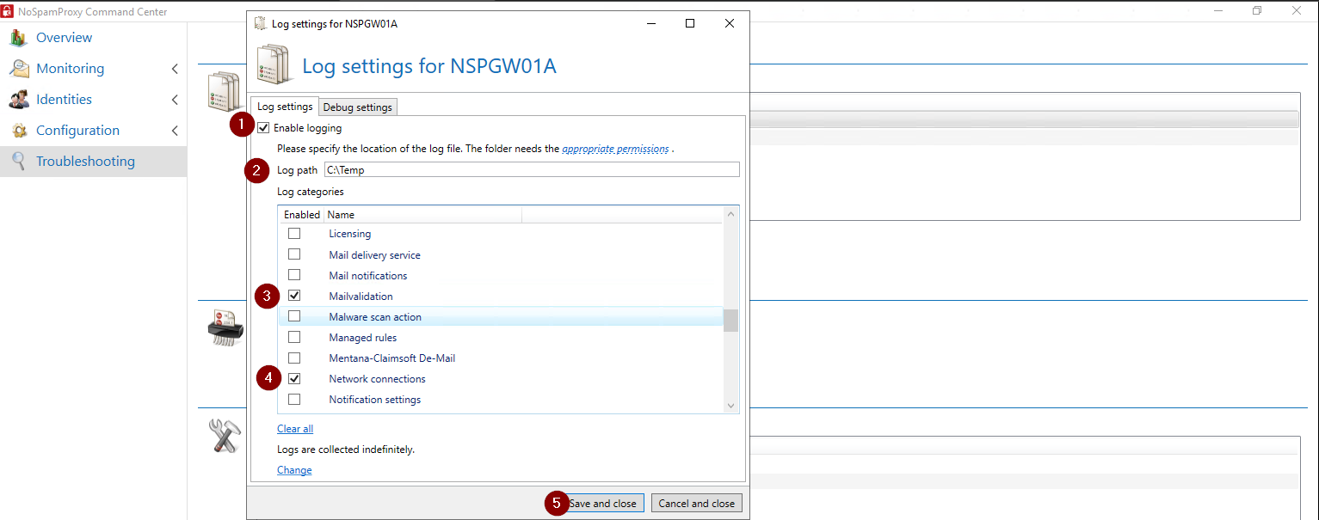1319x520 pixels.
Task: Click the Troubleshooting magnifying glass icon
Action: coord(18,162)
